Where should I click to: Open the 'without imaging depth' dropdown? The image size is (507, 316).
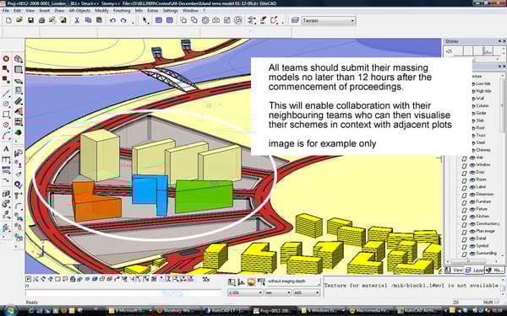pos(293,281)
